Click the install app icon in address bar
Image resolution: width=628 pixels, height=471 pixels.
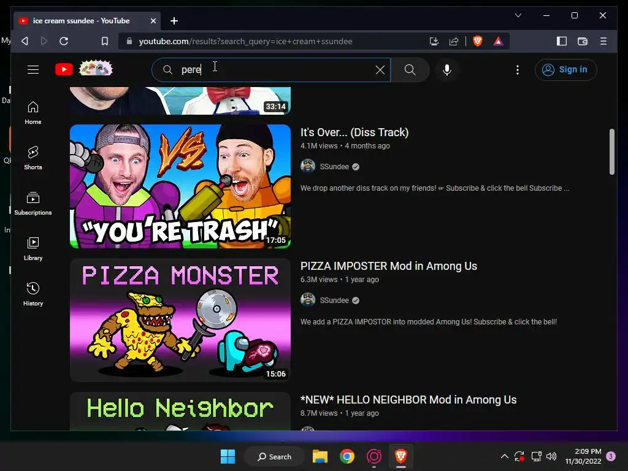434,41
